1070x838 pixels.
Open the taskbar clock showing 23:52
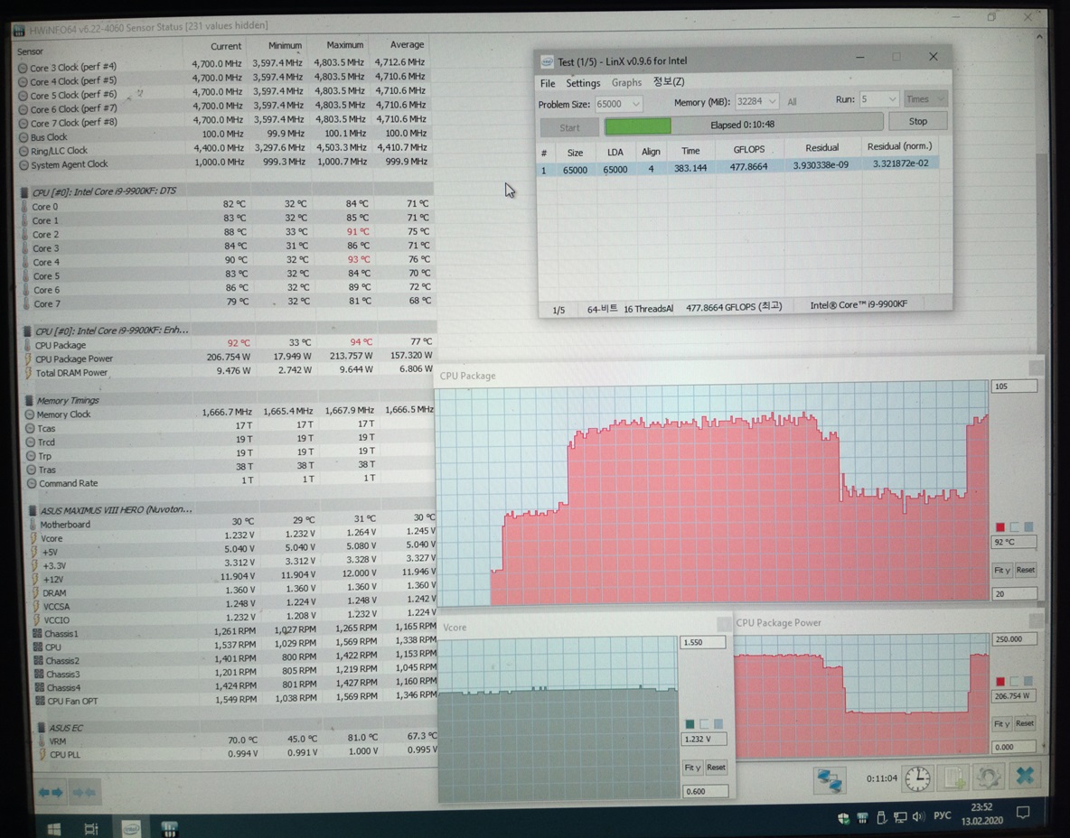click(981, 814)
